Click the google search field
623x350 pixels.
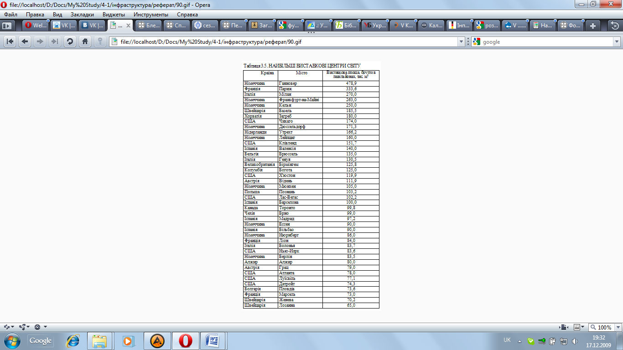547,42
